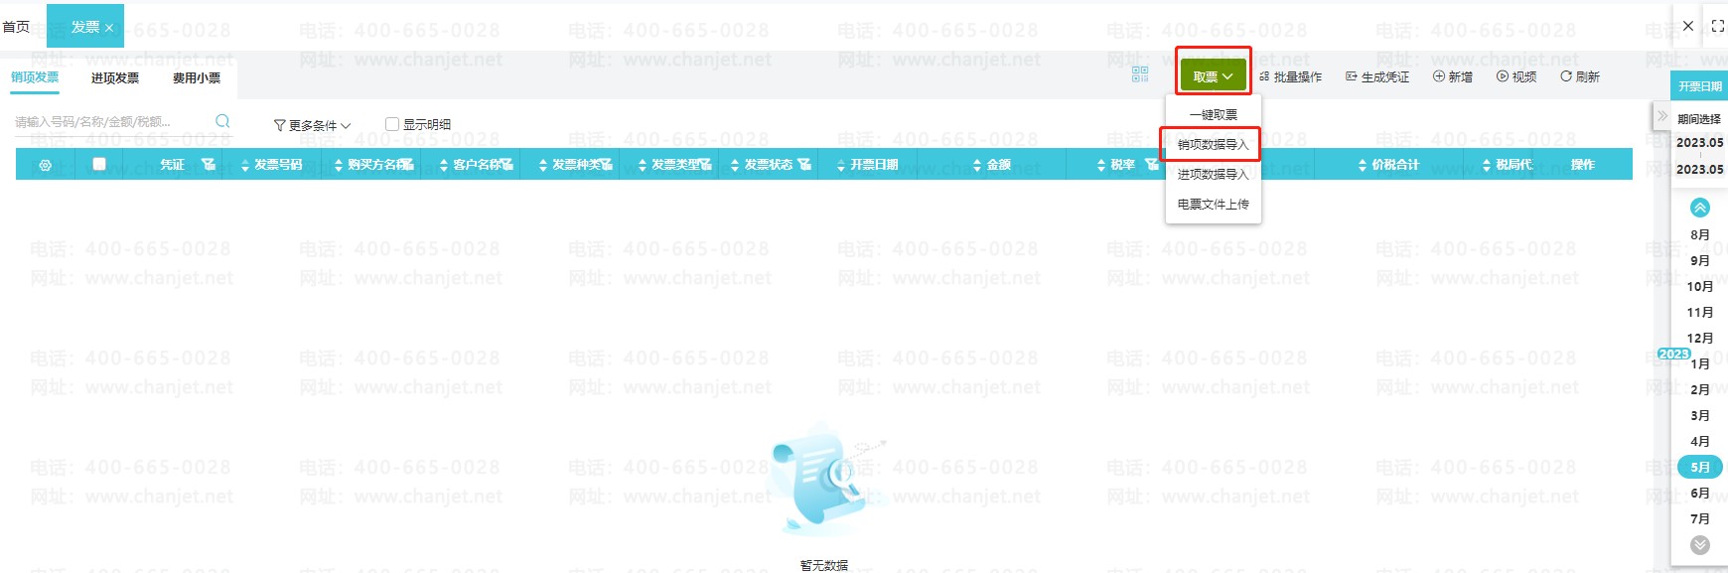Choose 销项数据导入 menu item
Viewport: 1728px width, 573px height.
tap(1213, 144)
